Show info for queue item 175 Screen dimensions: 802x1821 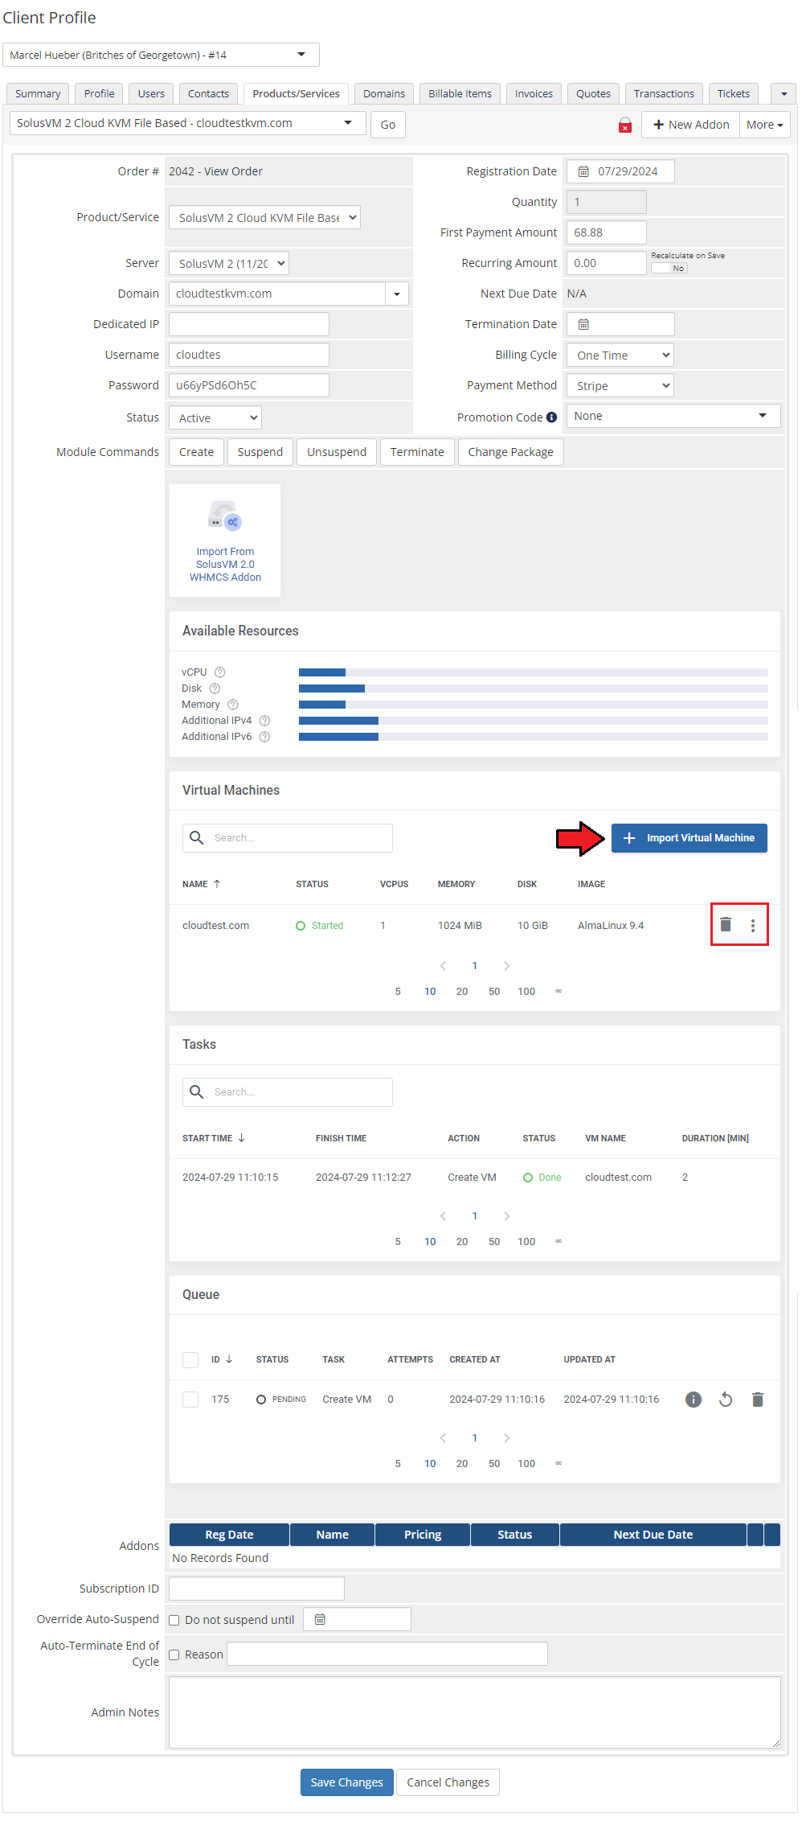point(694,1400)
